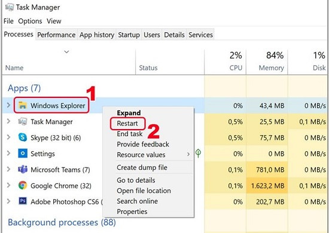Click the Settings gear icon
Screen dimensions: 329x233
point(23,154)
